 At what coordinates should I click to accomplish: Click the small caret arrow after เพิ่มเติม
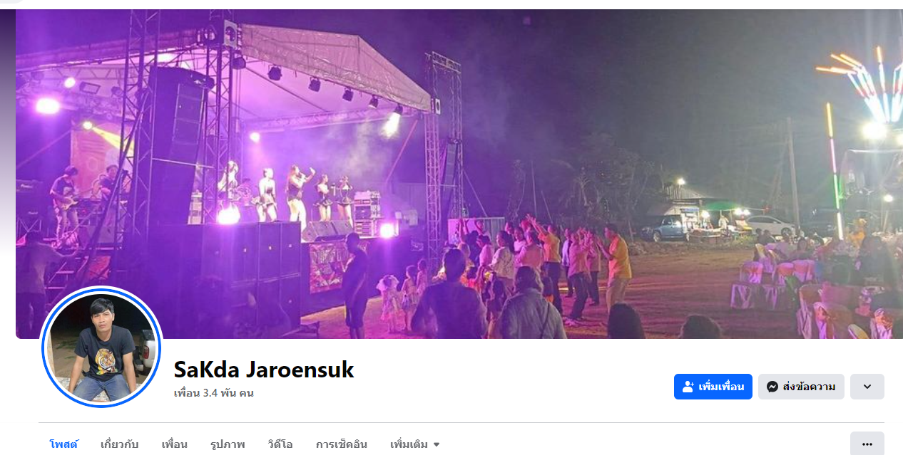point(437,445)
